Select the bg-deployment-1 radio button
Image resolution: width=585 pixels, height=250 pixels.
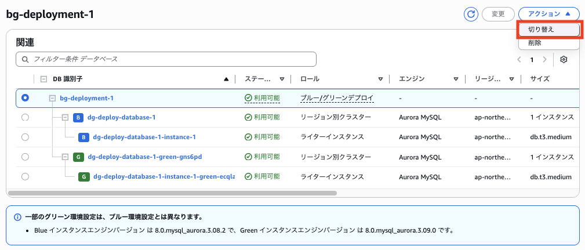(x=25, y=98)
